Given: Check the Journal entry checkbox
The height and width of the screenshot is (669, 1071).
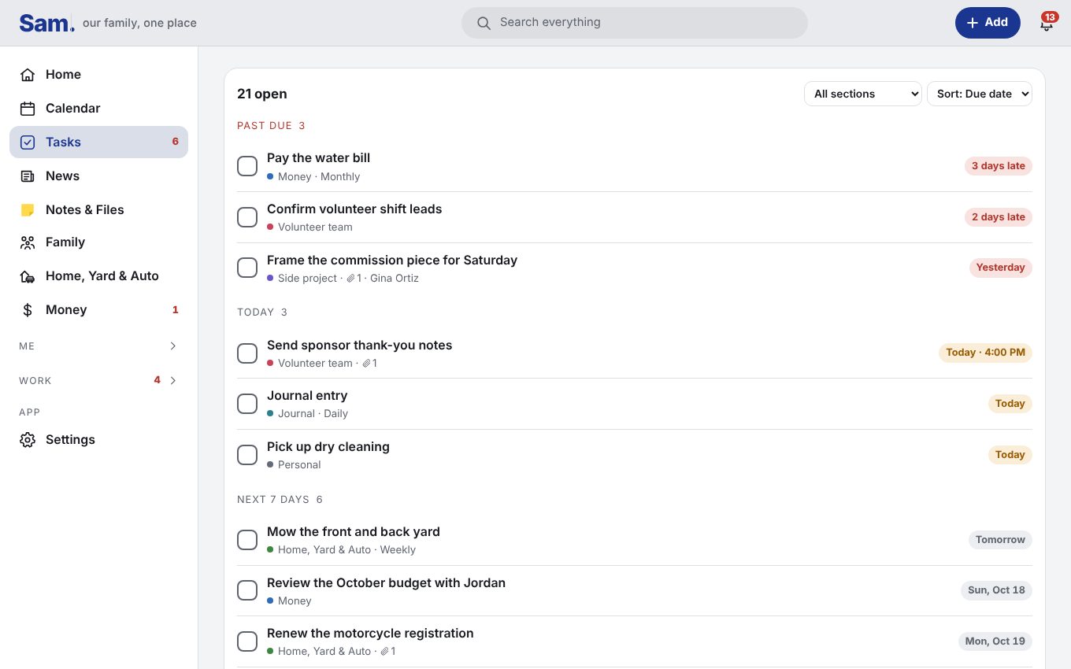Looking at the screenshot, I should coord(247,404).
